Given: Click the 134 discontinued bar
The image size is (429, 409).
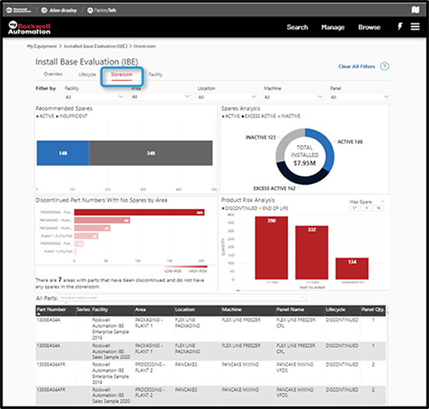Looking at the screenshot, I should pyautogui.click(x=352, y=269).
